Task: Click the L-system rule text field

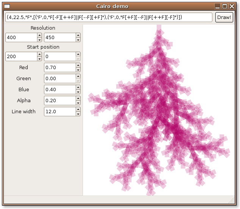Action: point(109,17)
